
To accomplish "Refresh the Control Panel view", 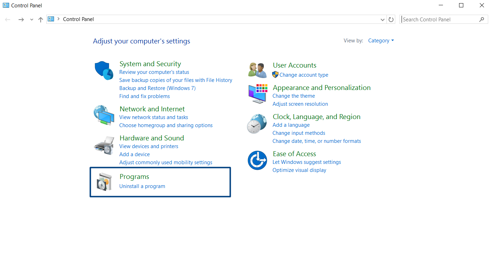I will coord(391,20).
